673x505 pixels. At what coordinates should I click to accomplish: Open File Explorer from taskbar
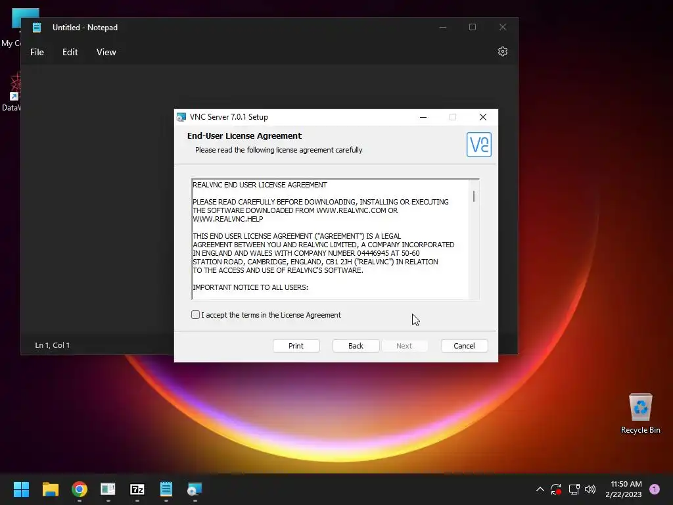[50, 489]
